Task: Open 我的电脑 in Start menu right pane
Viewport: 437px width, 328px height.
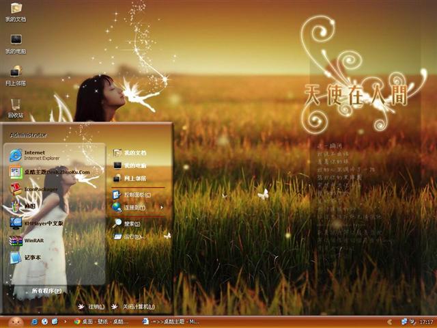Action: [130, 165]
